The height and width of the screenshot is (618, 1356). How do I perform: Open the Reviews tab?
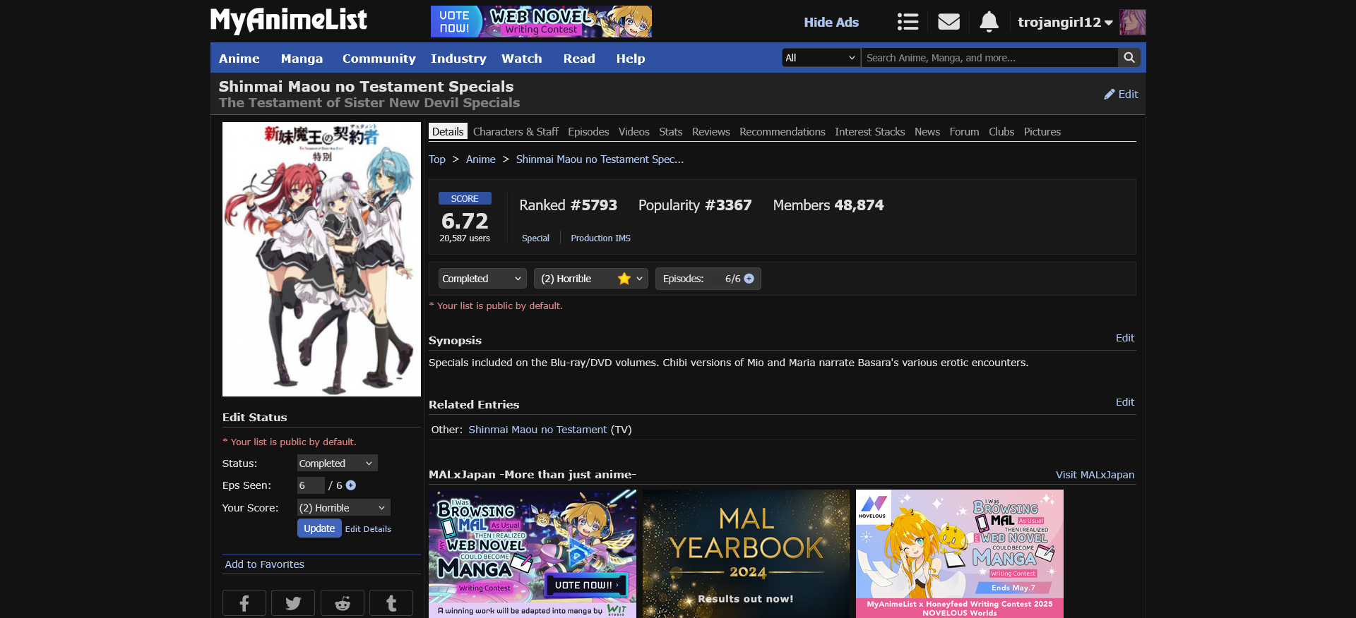[x=710, y=132]
